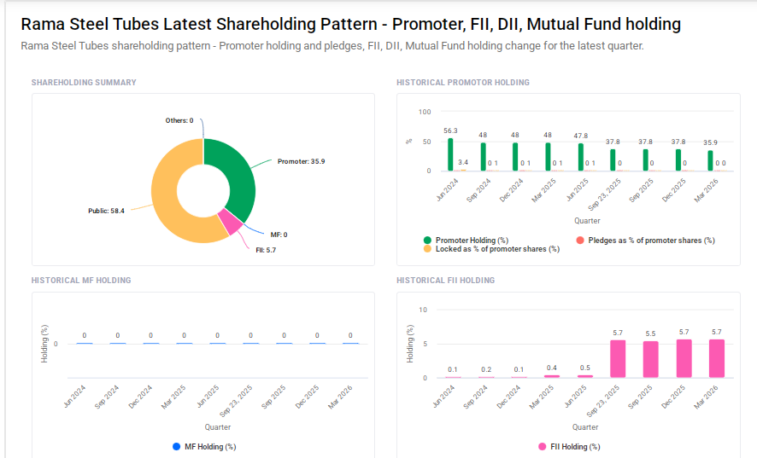This screenshot has height=458, width=757.
Task: Click the Mar 2025 promoter holding bar
Action: pyautogui.click(x=548, y=157)
